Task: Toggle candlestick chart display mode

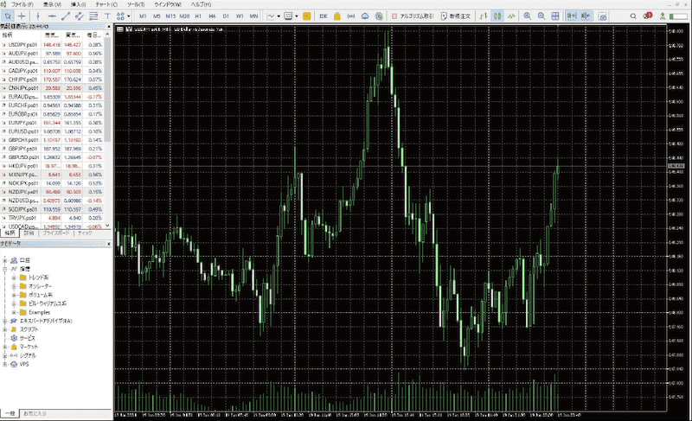Action: point(498,16)
